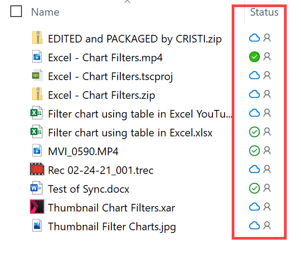Click cloud status icon for Filter chart using table in Excel YouTu...
This screenshot has height=266, width=301.
[254, 113]
